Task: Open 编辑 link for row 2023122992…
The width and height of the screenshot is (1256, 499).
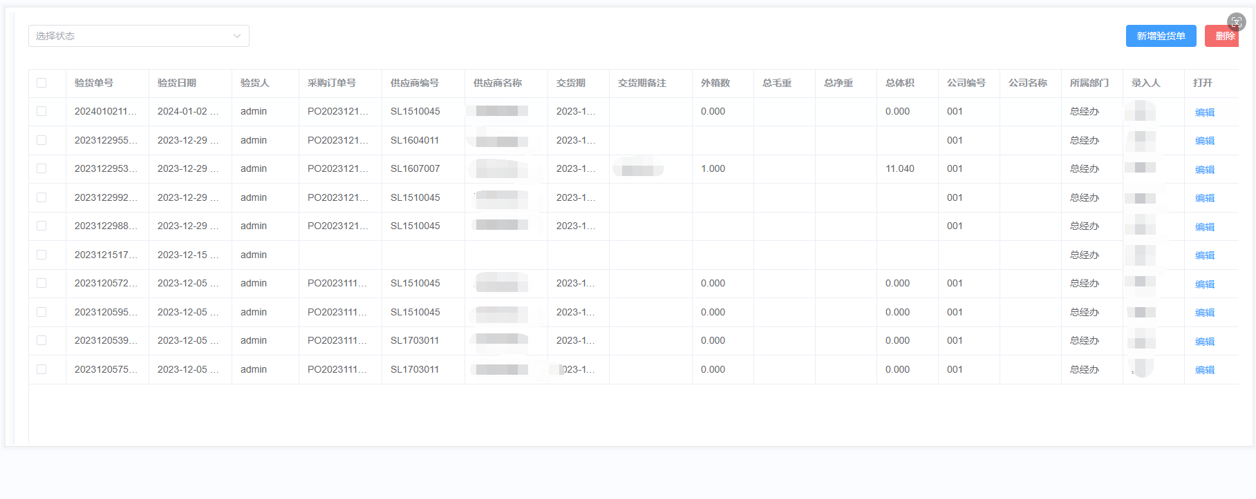Action: click(x=1205, y=198)
